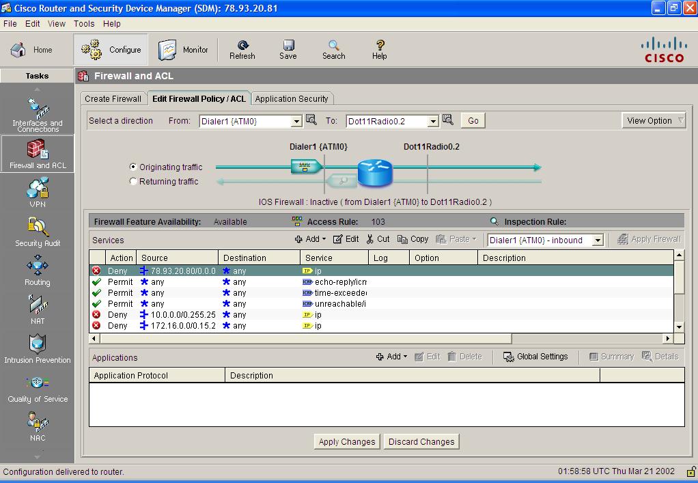Screen dimensions: 698x483
Task: Click interface details icon next to From dropdown
Action: 311,120
